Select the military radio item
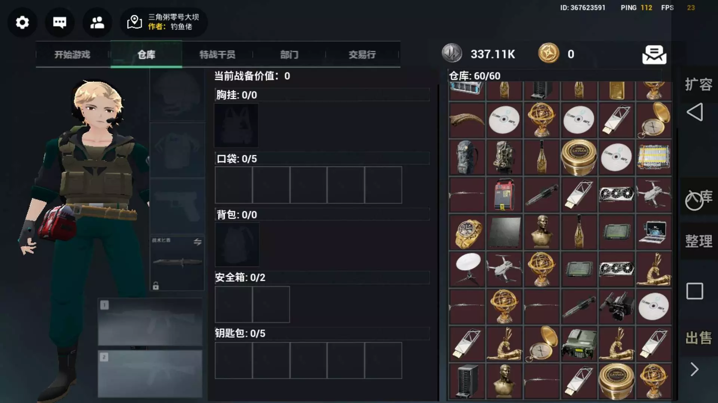 [x=579, y=344]
